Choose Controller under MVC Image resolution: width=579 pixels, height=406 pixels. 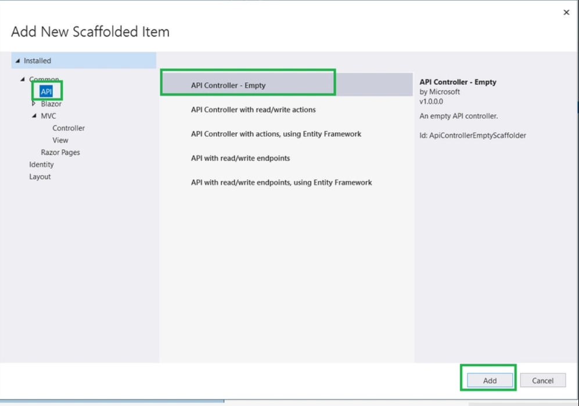(69, 128)
